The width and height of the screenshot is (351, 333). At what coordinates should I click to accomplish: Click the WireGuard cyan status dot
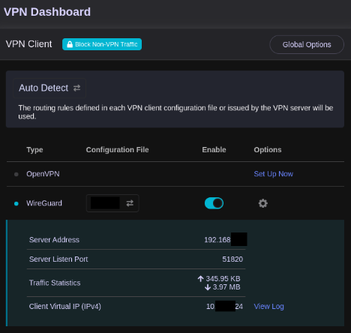point(16,203)
